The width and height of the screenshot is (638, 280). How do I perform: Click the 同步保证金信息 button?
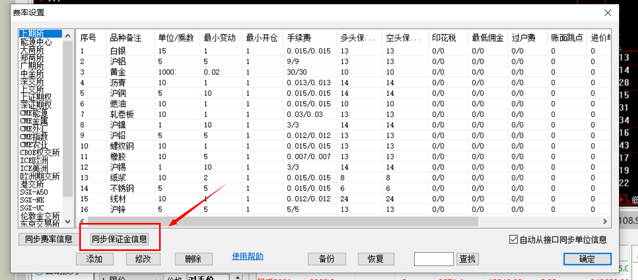click(x=119, y=239)
